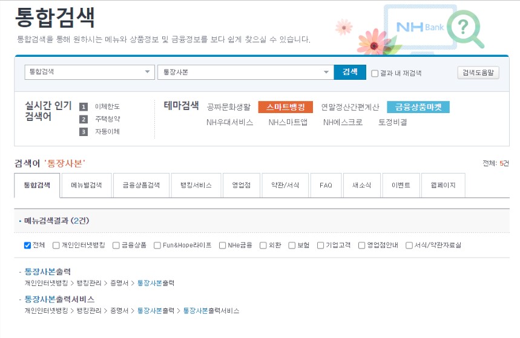The width and height of the screenshot is (520, 338).
Task: Open the 통장사본출력서비스 result title link
Action: pyautogui.click(x=60, y=299)
